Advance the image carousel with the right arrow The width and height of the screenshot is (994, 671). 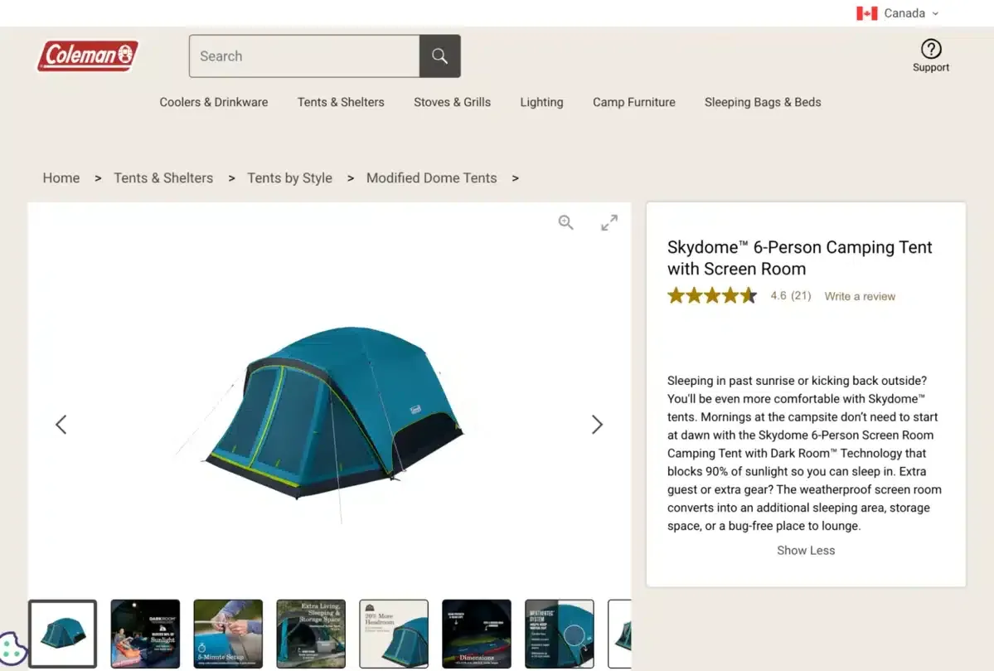coord(597,424)
